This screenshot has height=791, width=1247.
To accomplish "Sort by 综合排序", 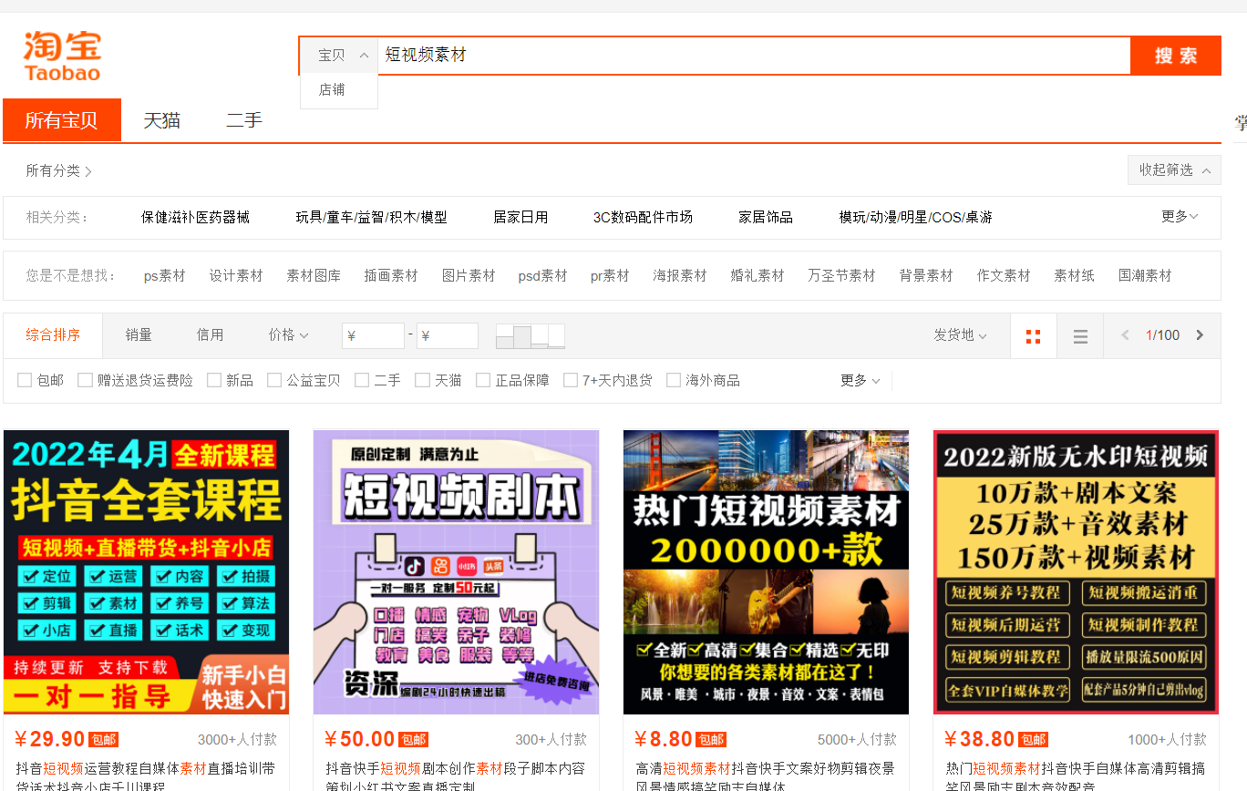I will (53, 335).
